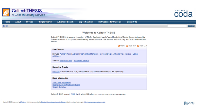Click the EPrints 3.3 footer link
Viewport: 197px width, 112px height.
[x=23, y=102]
